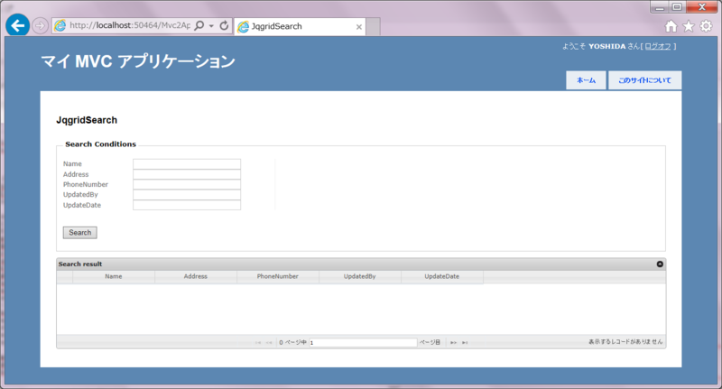
Task: Sort grid by PhoneNumber column header
Action: pos(278,276)
